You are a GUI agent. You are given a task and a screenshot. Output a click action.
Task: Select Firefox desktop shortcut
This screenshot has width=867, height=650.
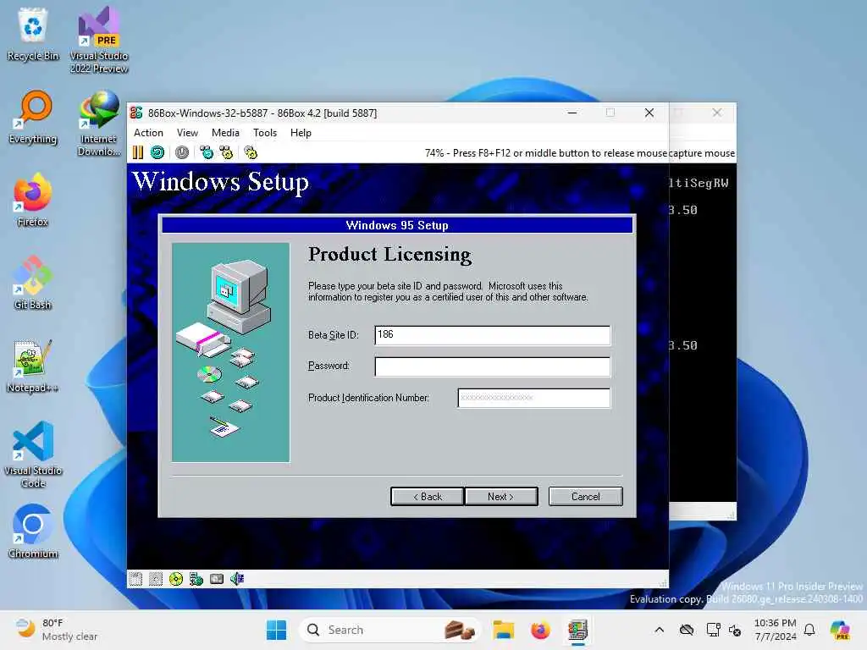point(33,200)
